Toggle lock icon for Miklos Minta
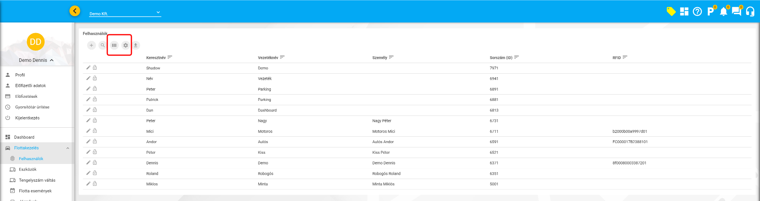Viewport: 760px width, 201px height. [x=95, y=184]
